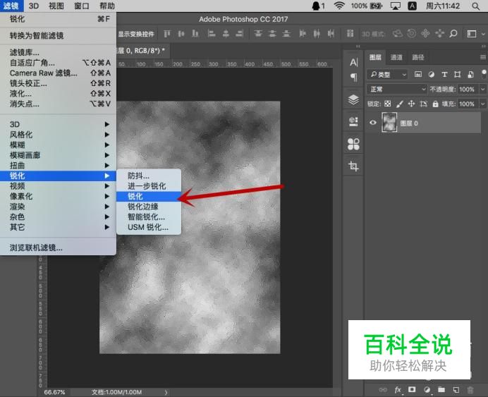488x397 pixels.
Task: Toggle lock image pixels brush
Action: coord(400,104)
